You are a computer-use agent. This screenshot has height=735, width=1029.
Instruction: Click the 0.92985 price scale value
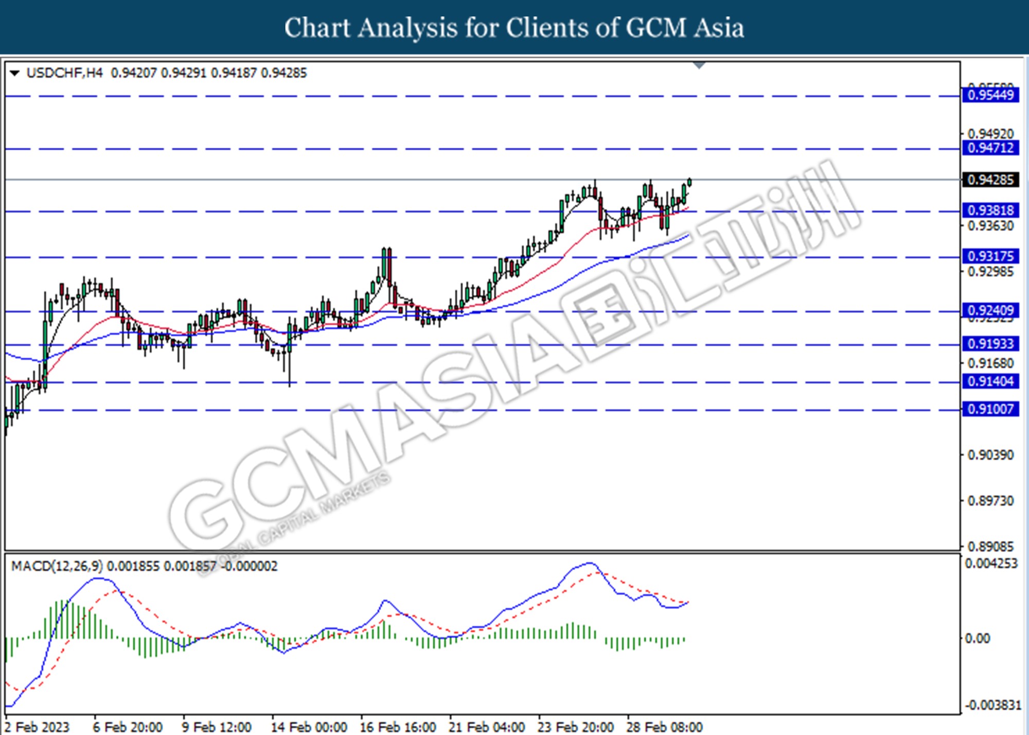tap(991, 272)
